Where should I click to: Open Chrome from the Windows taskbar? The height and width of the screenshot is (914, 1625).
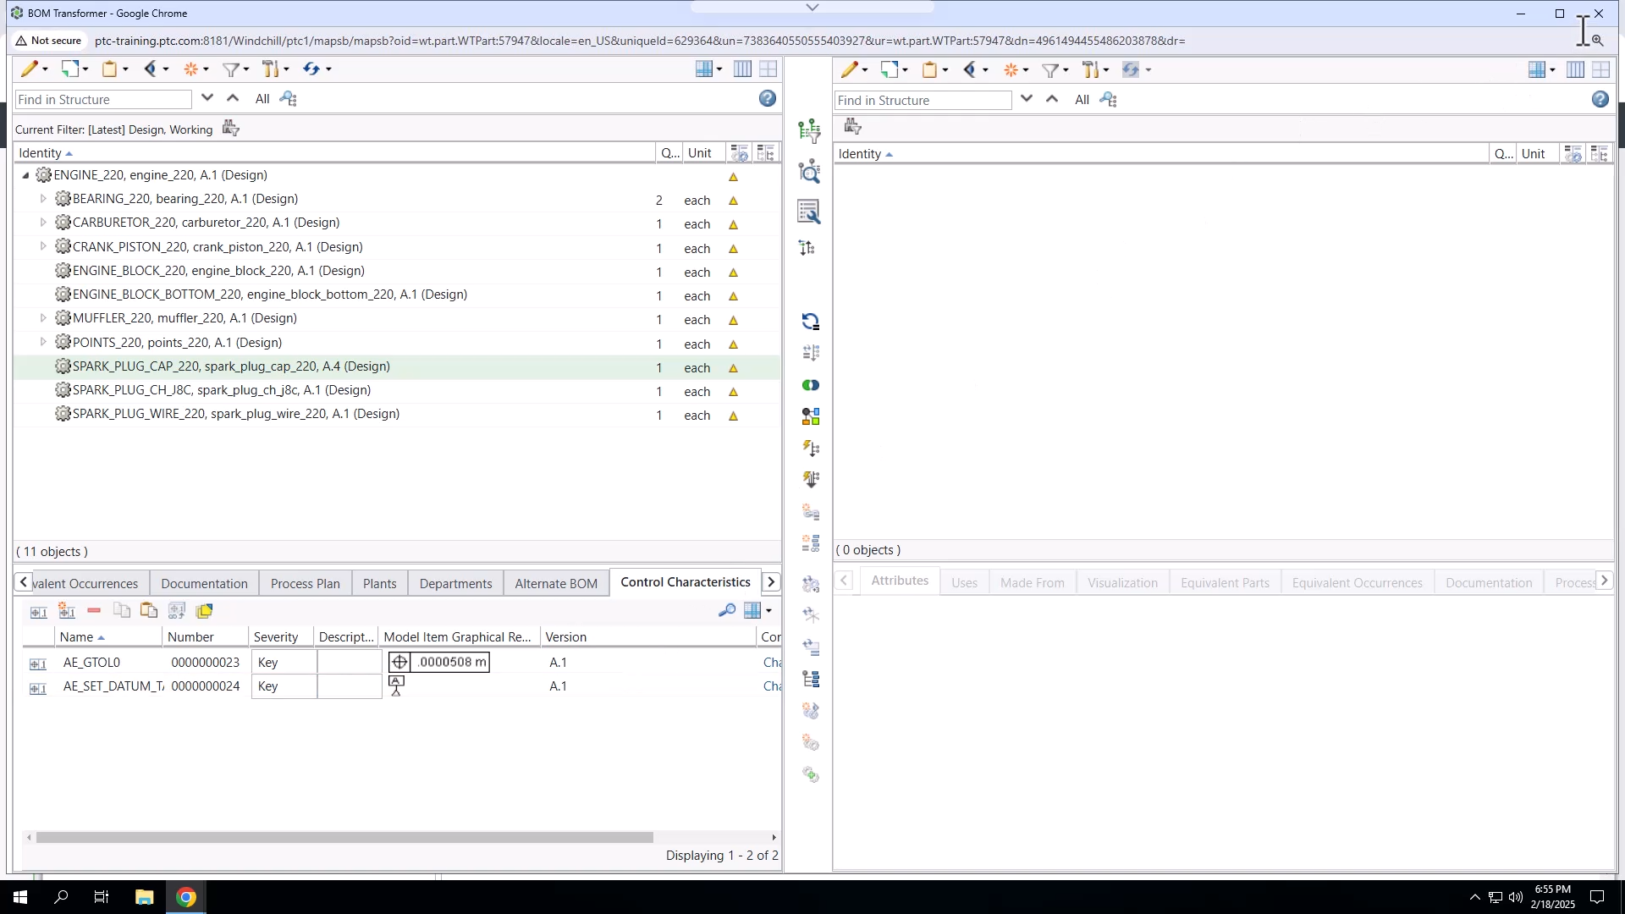[185, 896]
